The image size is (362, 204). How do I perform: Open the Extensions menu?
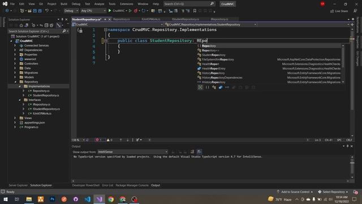[x=126, y=4]
